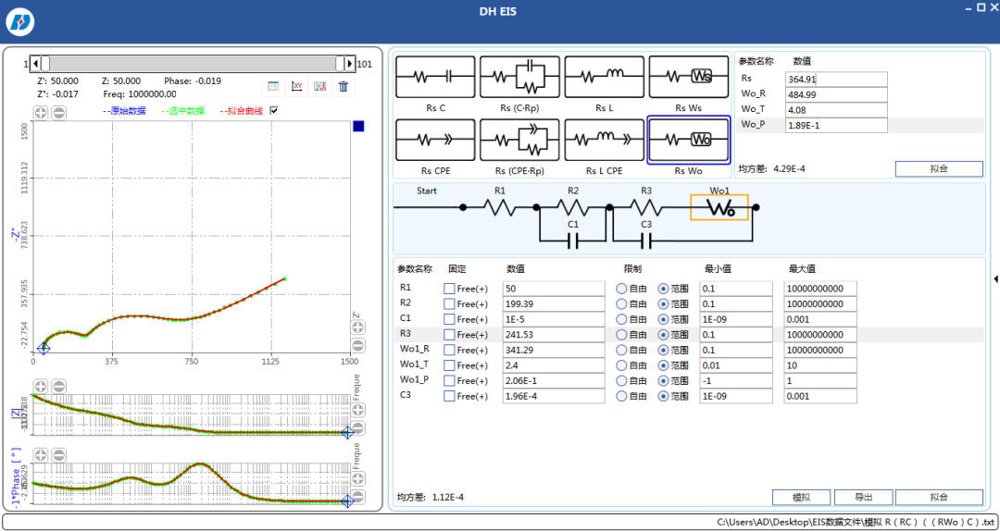Click minus icon at Phase plot frequency axis
Image resolution: width=1000 pixels, height=531 pixels.
pyautogui.click(x=358, y=497)
